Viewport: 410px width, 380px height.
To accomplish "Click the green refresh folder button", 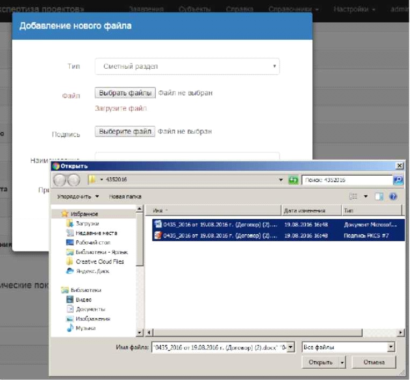I will pyautogui.click(x=293, y=180).
